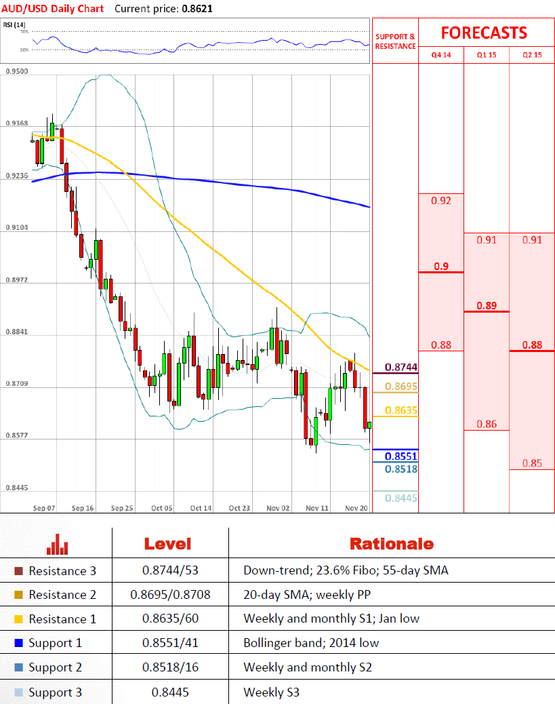Select the Q4 14 forecast column header
This screenshot has height=704, width=555.
click(x=441, y=55)
